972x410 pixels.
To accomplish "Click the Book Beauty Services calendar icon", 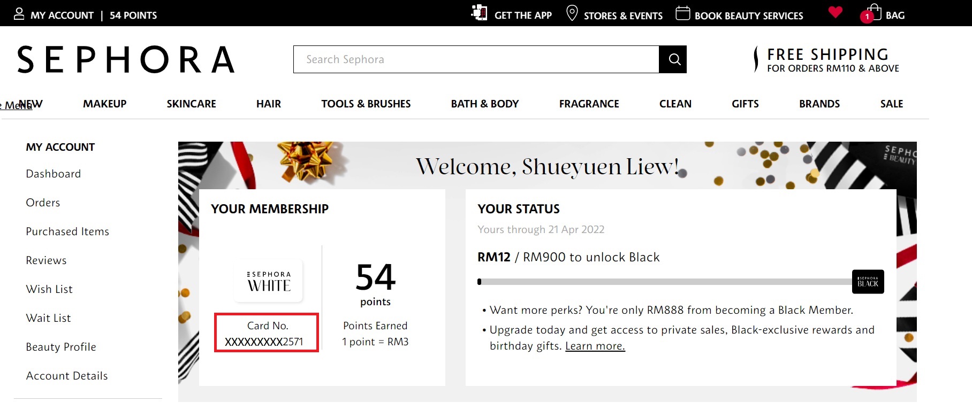I will (682, 13).
